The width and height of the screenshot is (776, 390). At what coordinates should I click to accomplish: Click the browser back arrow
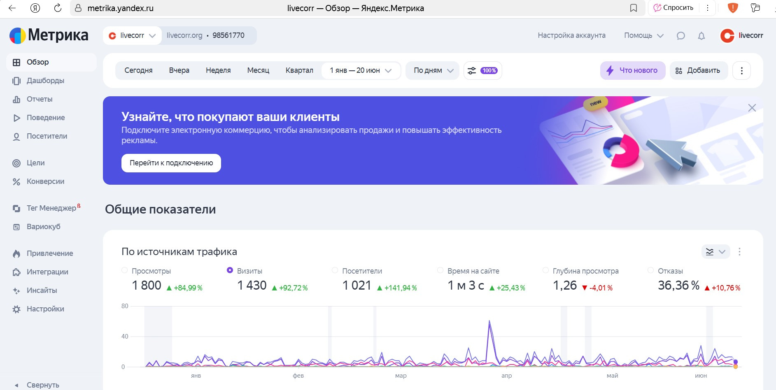(x=12, y=8)
